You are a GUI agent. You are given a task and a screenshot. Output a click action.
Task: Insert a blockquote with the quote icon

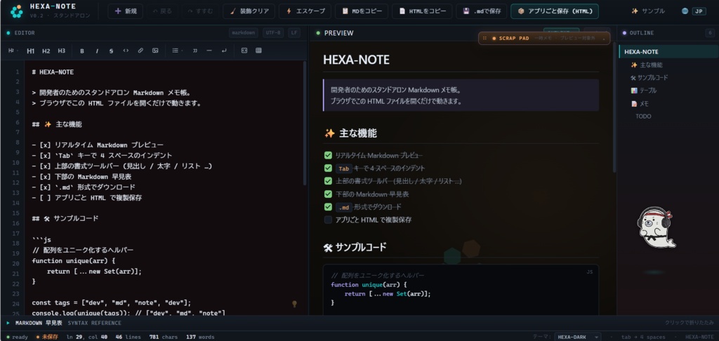(195, 51)
